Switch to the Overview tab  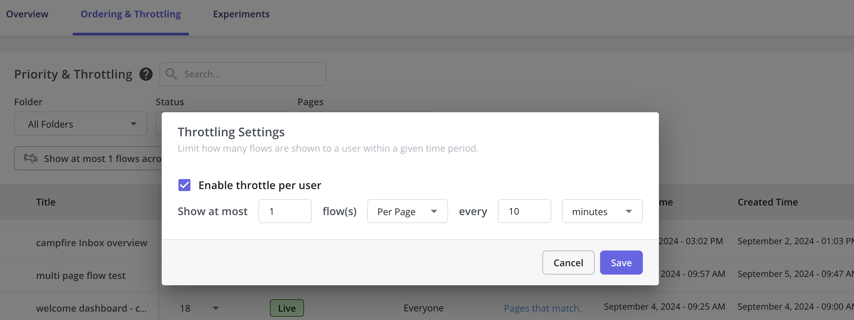coord(27,14)
